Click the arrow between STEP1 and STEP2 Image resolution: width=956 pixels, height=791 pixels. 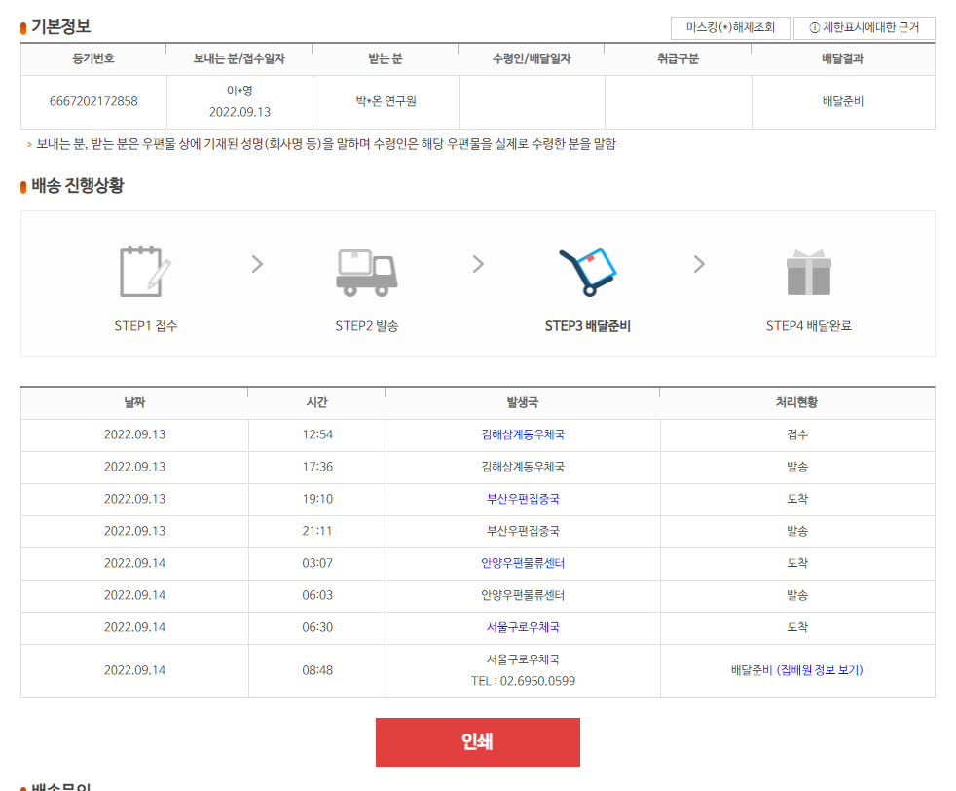257,264
